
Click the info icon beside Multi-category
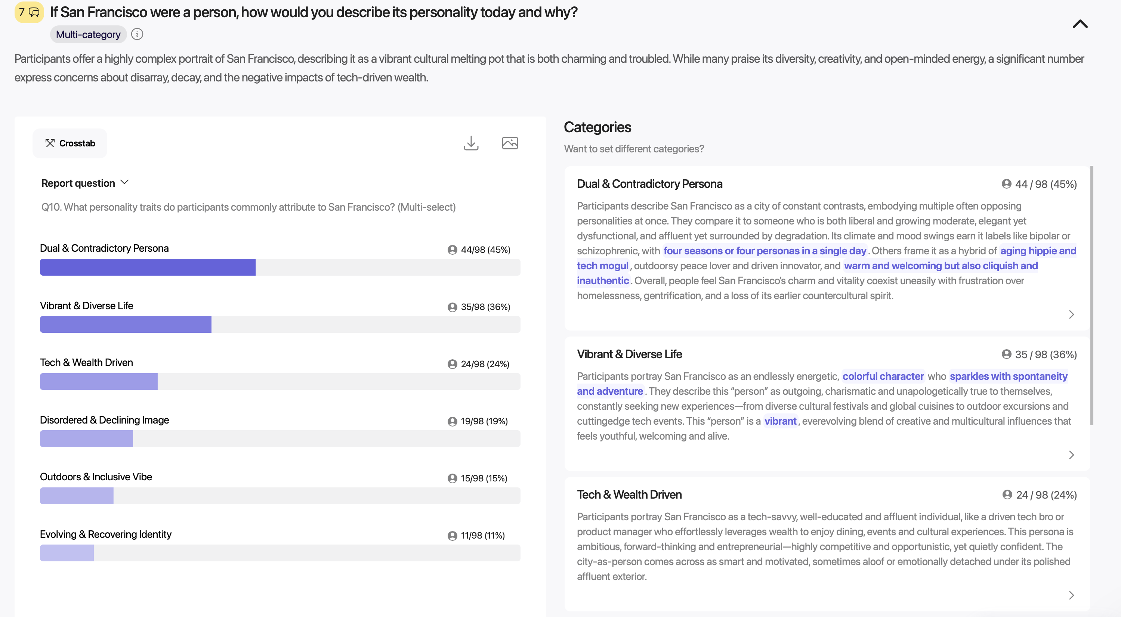(x=137, y=34)
